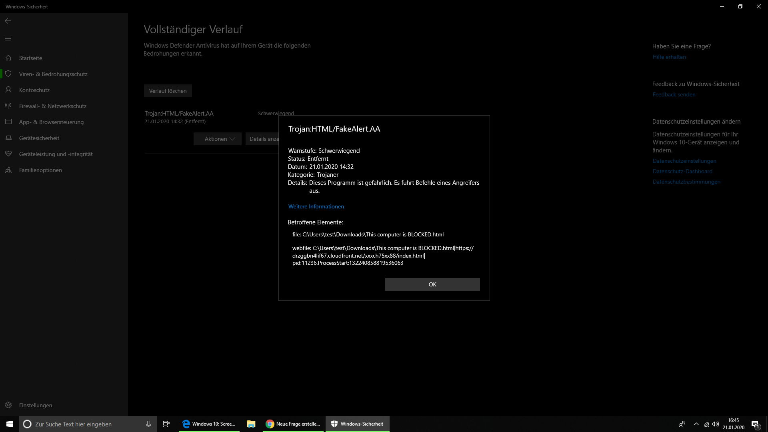Screen dimensions: 768x432
Task: Click the Geräteleistung heart icon
Action: point(8,154)
